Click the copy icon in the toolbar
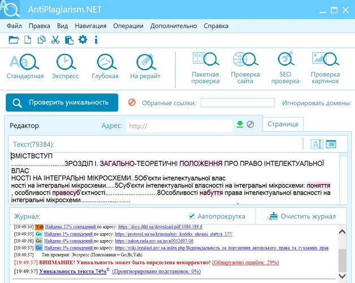This screenshot has height=283, width=355. tap(41, 40)
